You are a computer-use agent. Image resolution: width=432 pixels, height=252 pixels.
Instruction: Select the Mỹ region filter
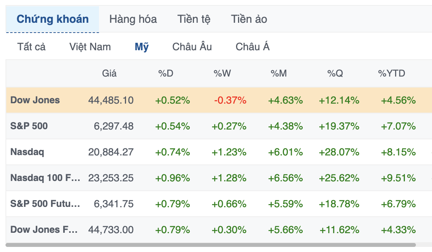[142, 47]
